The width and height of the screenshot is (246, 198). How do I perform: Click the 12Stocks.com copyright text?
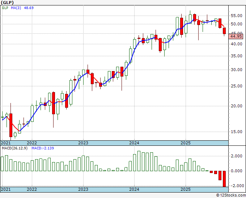tap(231, 195)
